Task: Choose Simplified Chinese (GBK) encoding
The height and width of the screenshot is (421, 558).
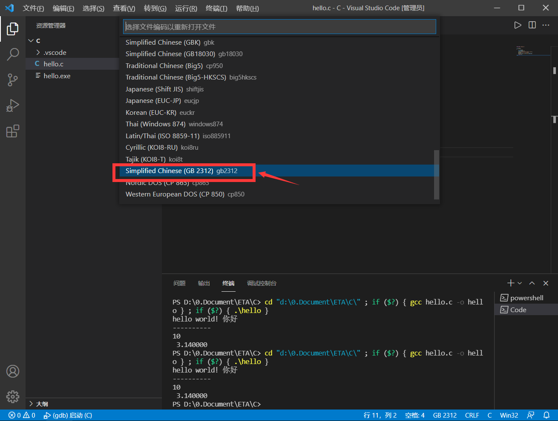Action: pyautogui.click(x=279, y=43)
